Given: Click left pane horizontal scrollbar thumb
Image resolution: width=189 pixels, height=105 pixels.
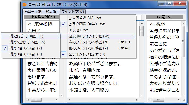Looking at the screenshot, I should (36, 100).
